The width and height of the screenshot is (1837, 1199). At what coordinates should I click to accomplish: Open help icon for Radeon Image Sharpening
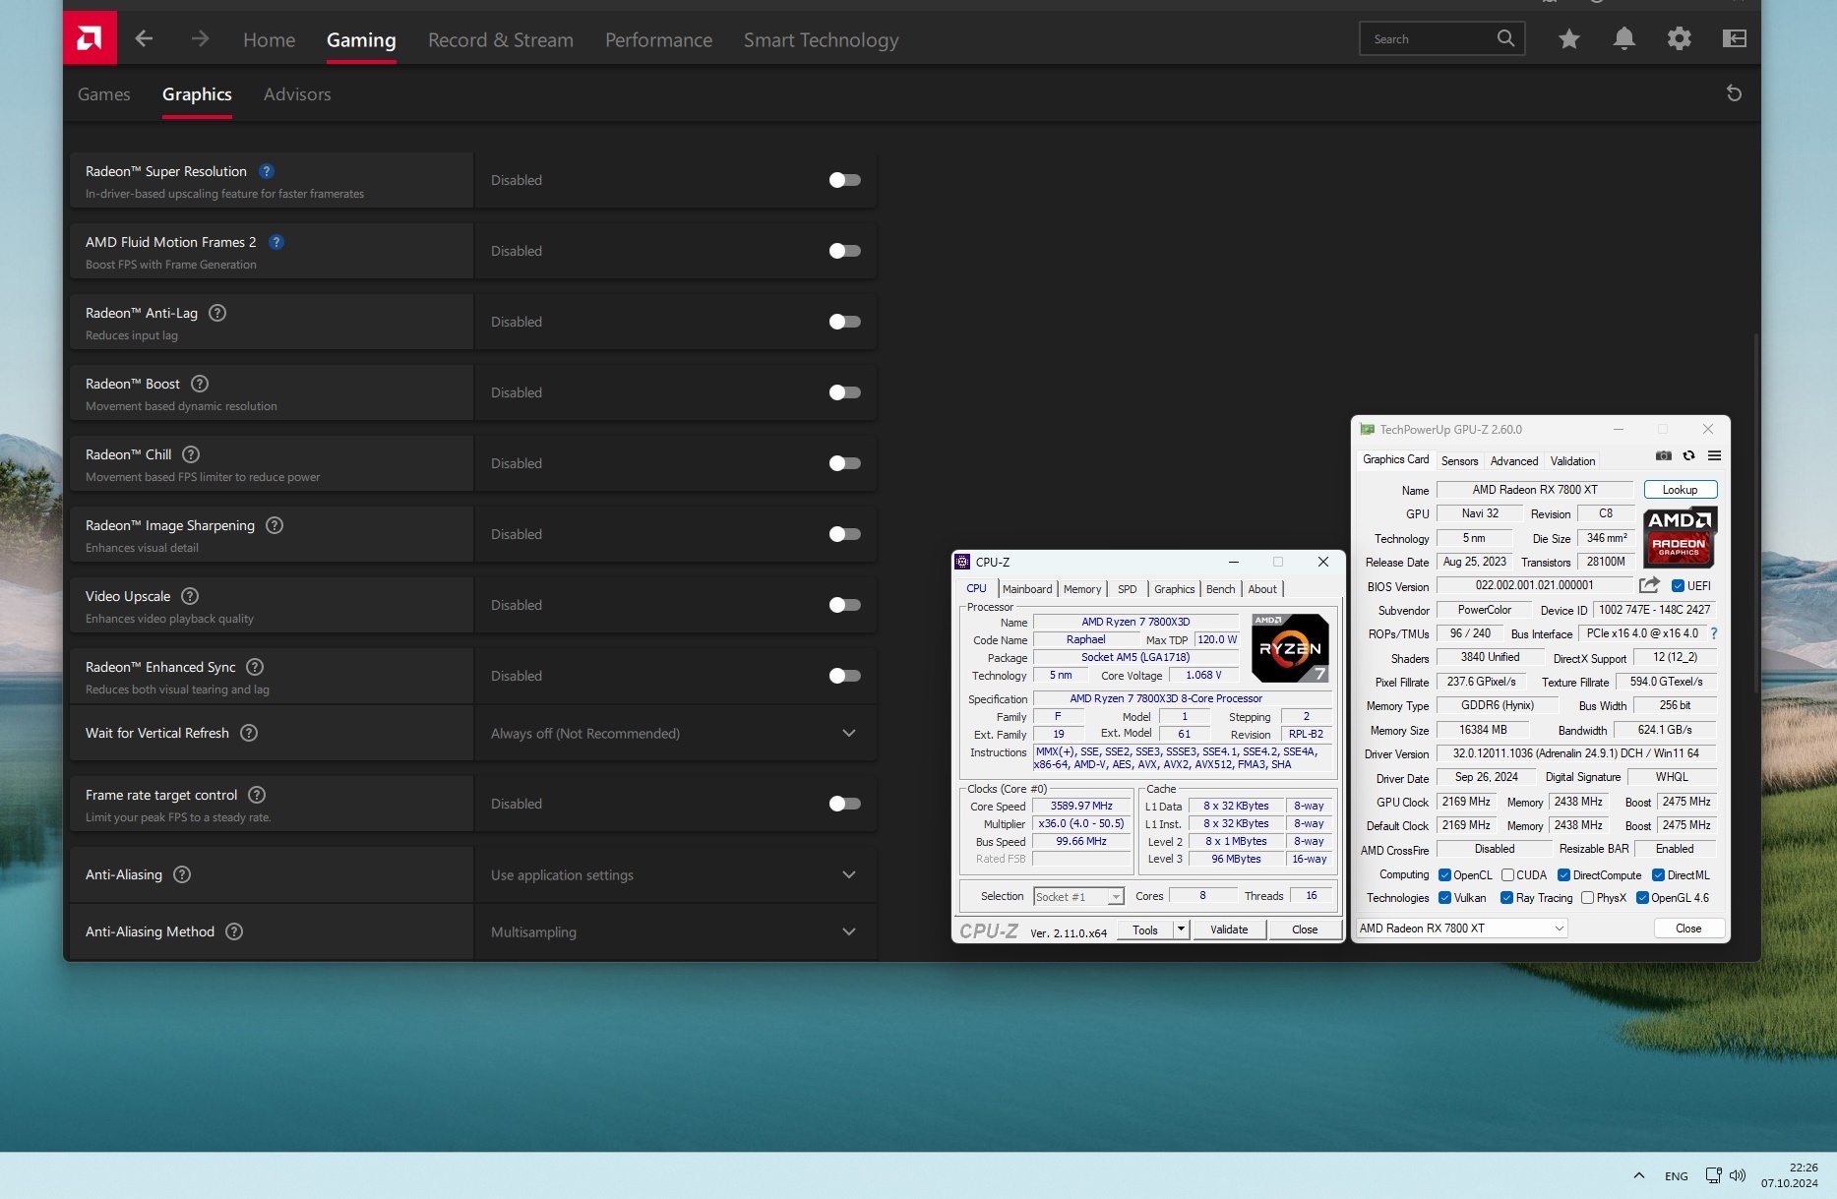[x=276, y=525]
